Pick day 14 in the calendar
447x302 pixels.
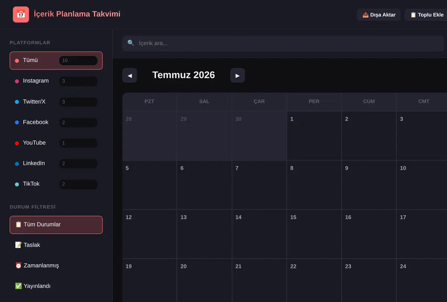tap(259, 234)
